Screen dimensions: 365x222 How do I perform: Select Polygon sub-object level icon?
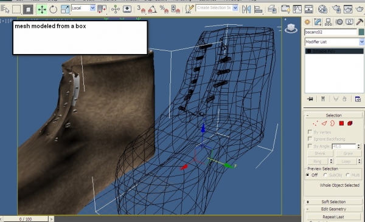pyautogui.click(x=341, y=123)
